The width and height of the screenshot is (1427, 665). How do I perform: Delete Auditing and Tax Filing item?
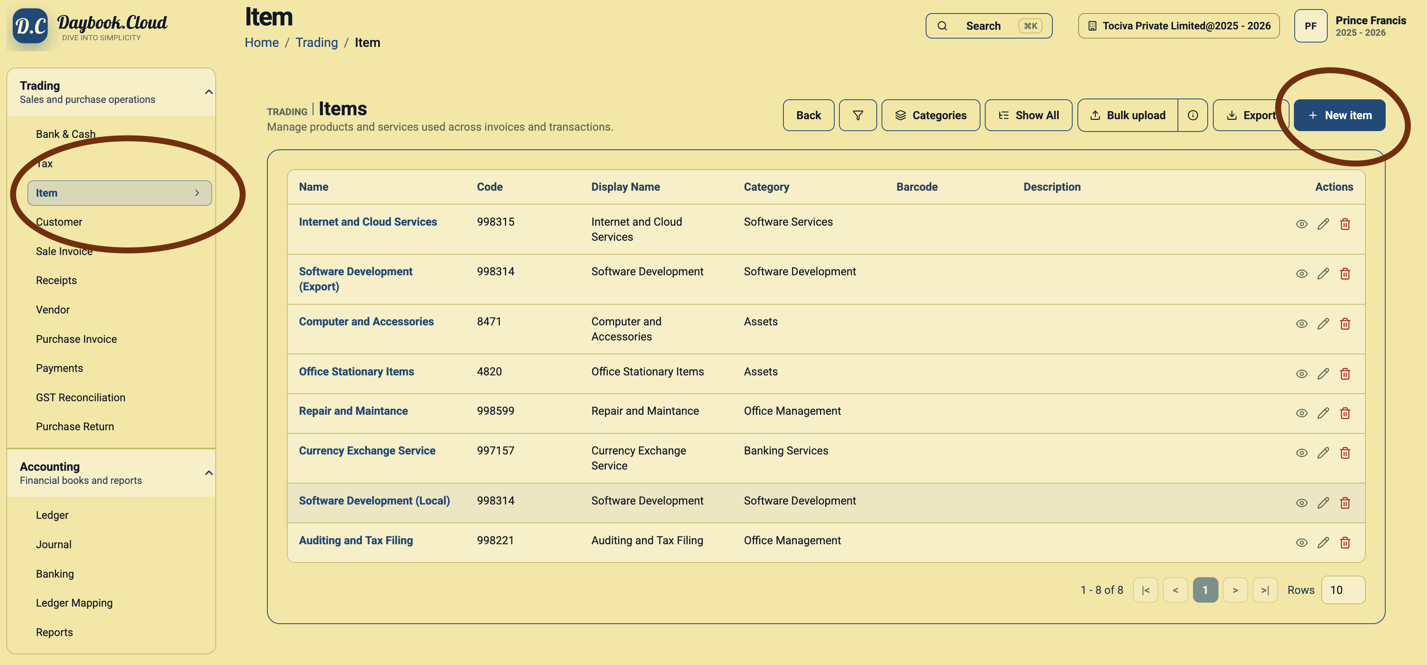coord(1344,543)
